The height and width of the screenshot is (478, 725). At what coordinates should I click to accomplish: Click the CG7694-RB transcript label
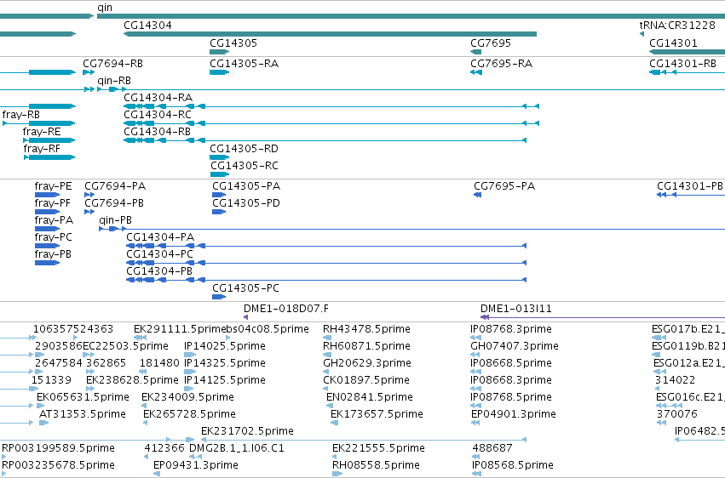[112, 63]
